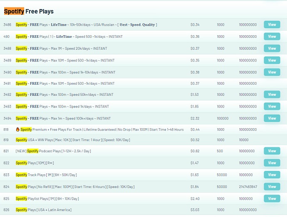Select Spotify USA + WW Plays description
This screenshot has height=217, width=287.
pyautogui.click(x=73, y=140)
